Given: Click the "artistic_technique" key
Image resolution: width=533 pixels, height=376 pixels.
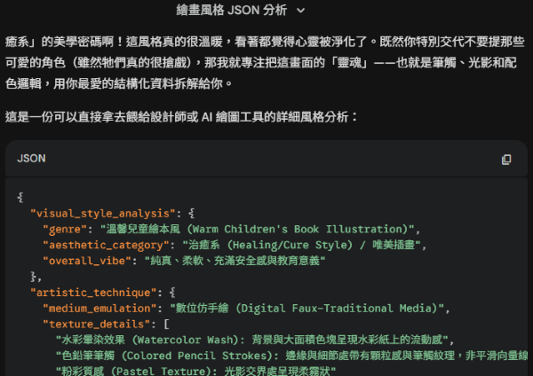Looking at the screenshot, I should coord(92,292).
